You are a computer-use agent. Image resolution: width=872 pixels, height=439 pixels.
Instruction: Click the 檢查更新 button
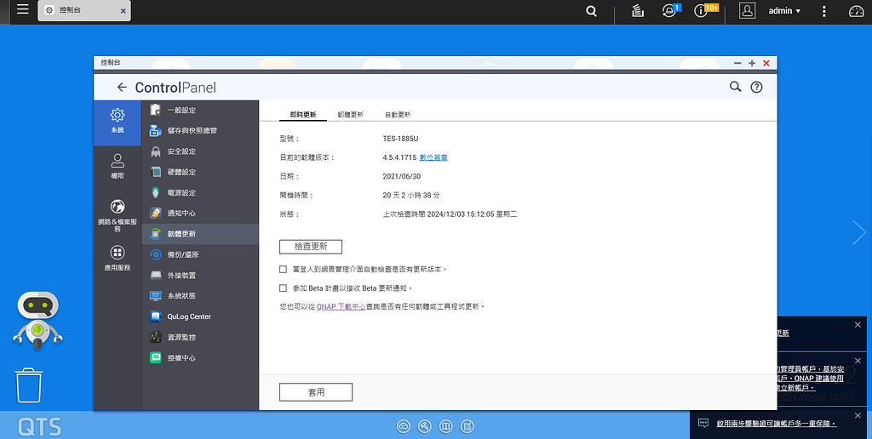point(310,247)
